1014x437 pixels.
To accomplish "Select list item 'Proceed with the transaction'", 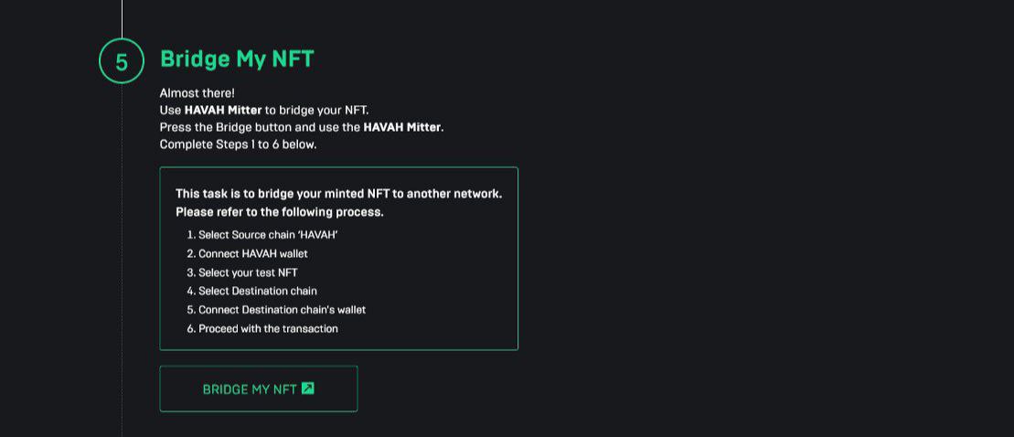I will [x=268, y=328].
